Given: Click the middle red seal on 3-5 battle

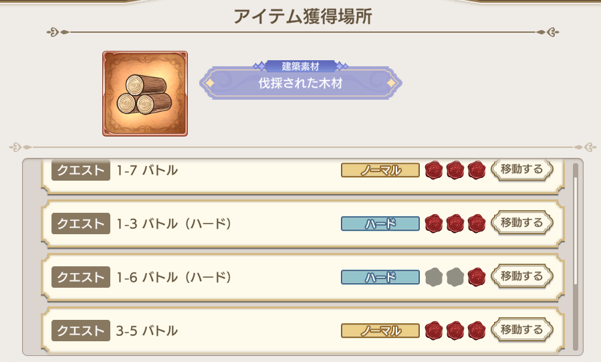Looking at the screenshot, I should [x=455, y=330].
